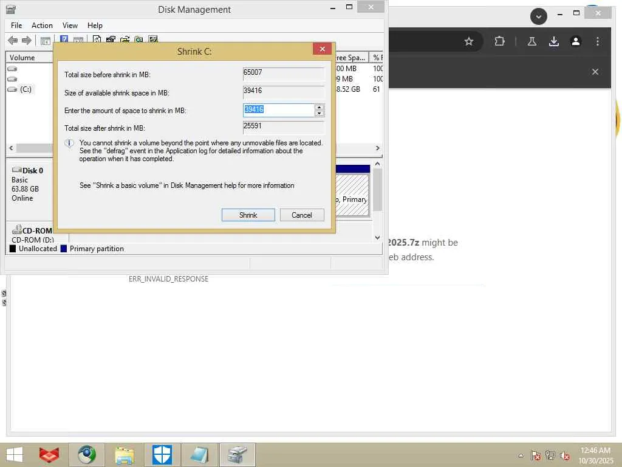Click the last toolbar icon after the magnifier

coord(152,39)
